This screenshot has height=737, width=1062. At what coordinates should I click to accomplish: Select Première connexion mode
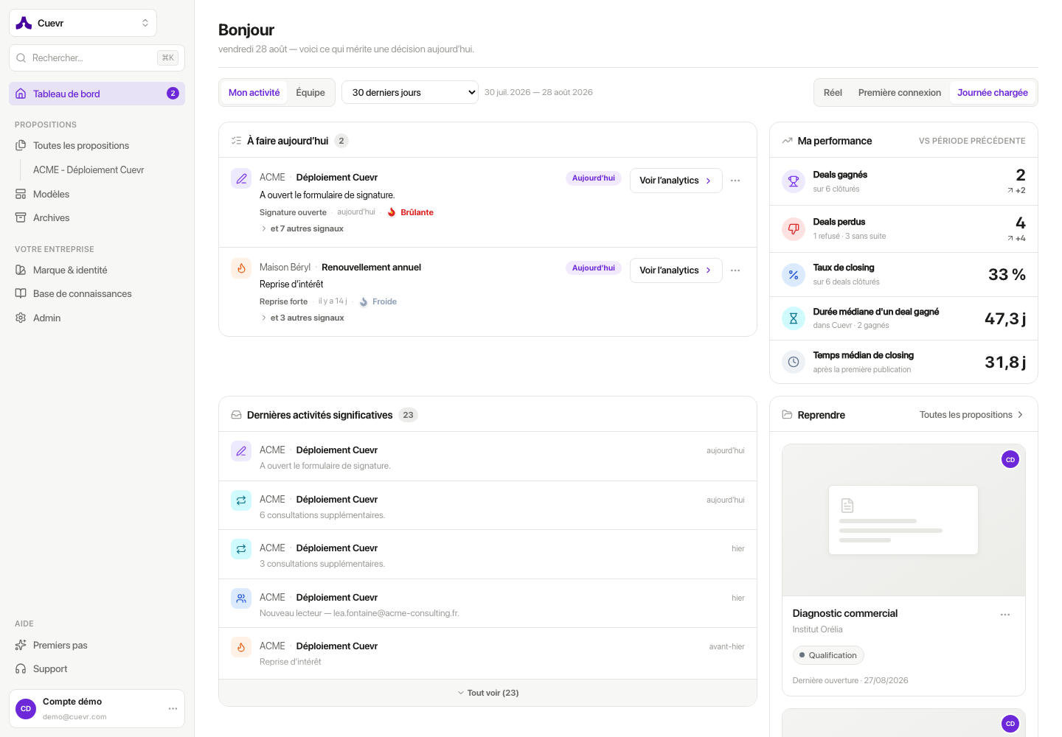pyautogui.click(x=900, y=93)
